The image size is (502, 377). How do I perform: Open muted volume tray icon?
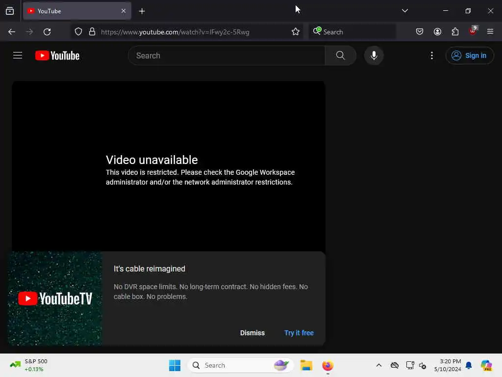tap(423, 365)
